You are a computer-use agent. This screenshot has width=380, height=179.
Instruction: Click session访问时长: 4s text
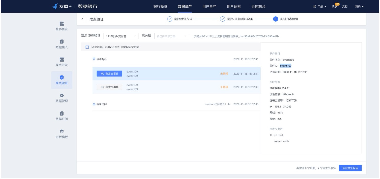pyautogui.click(x=218, y=104)
